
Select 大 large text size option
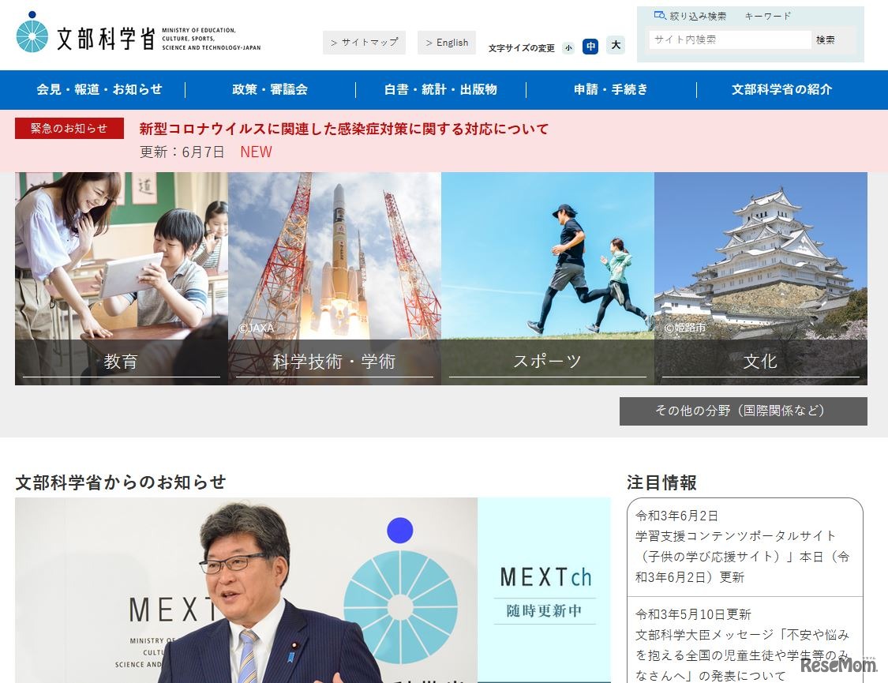(x=615, y=46)
